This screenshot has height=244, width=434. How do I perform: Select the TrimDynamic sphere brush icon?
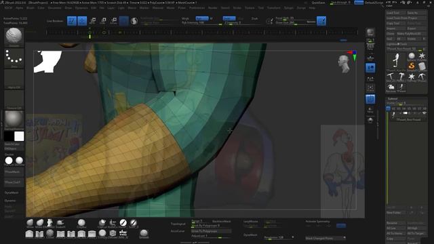pyautogui.click(x=102, y=234)
